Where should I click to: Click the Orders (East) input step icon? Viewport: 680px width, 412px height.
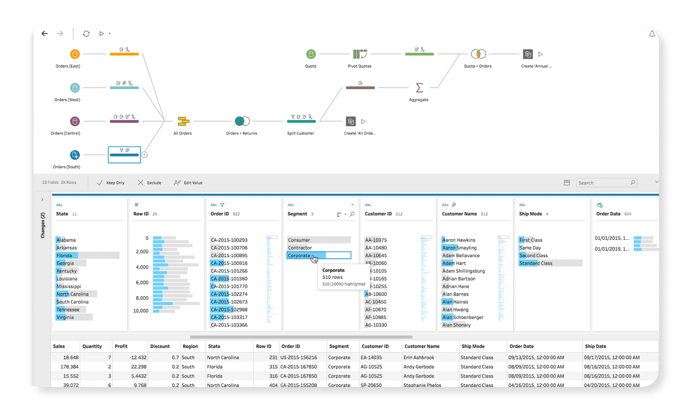click(x=74, y=54)
